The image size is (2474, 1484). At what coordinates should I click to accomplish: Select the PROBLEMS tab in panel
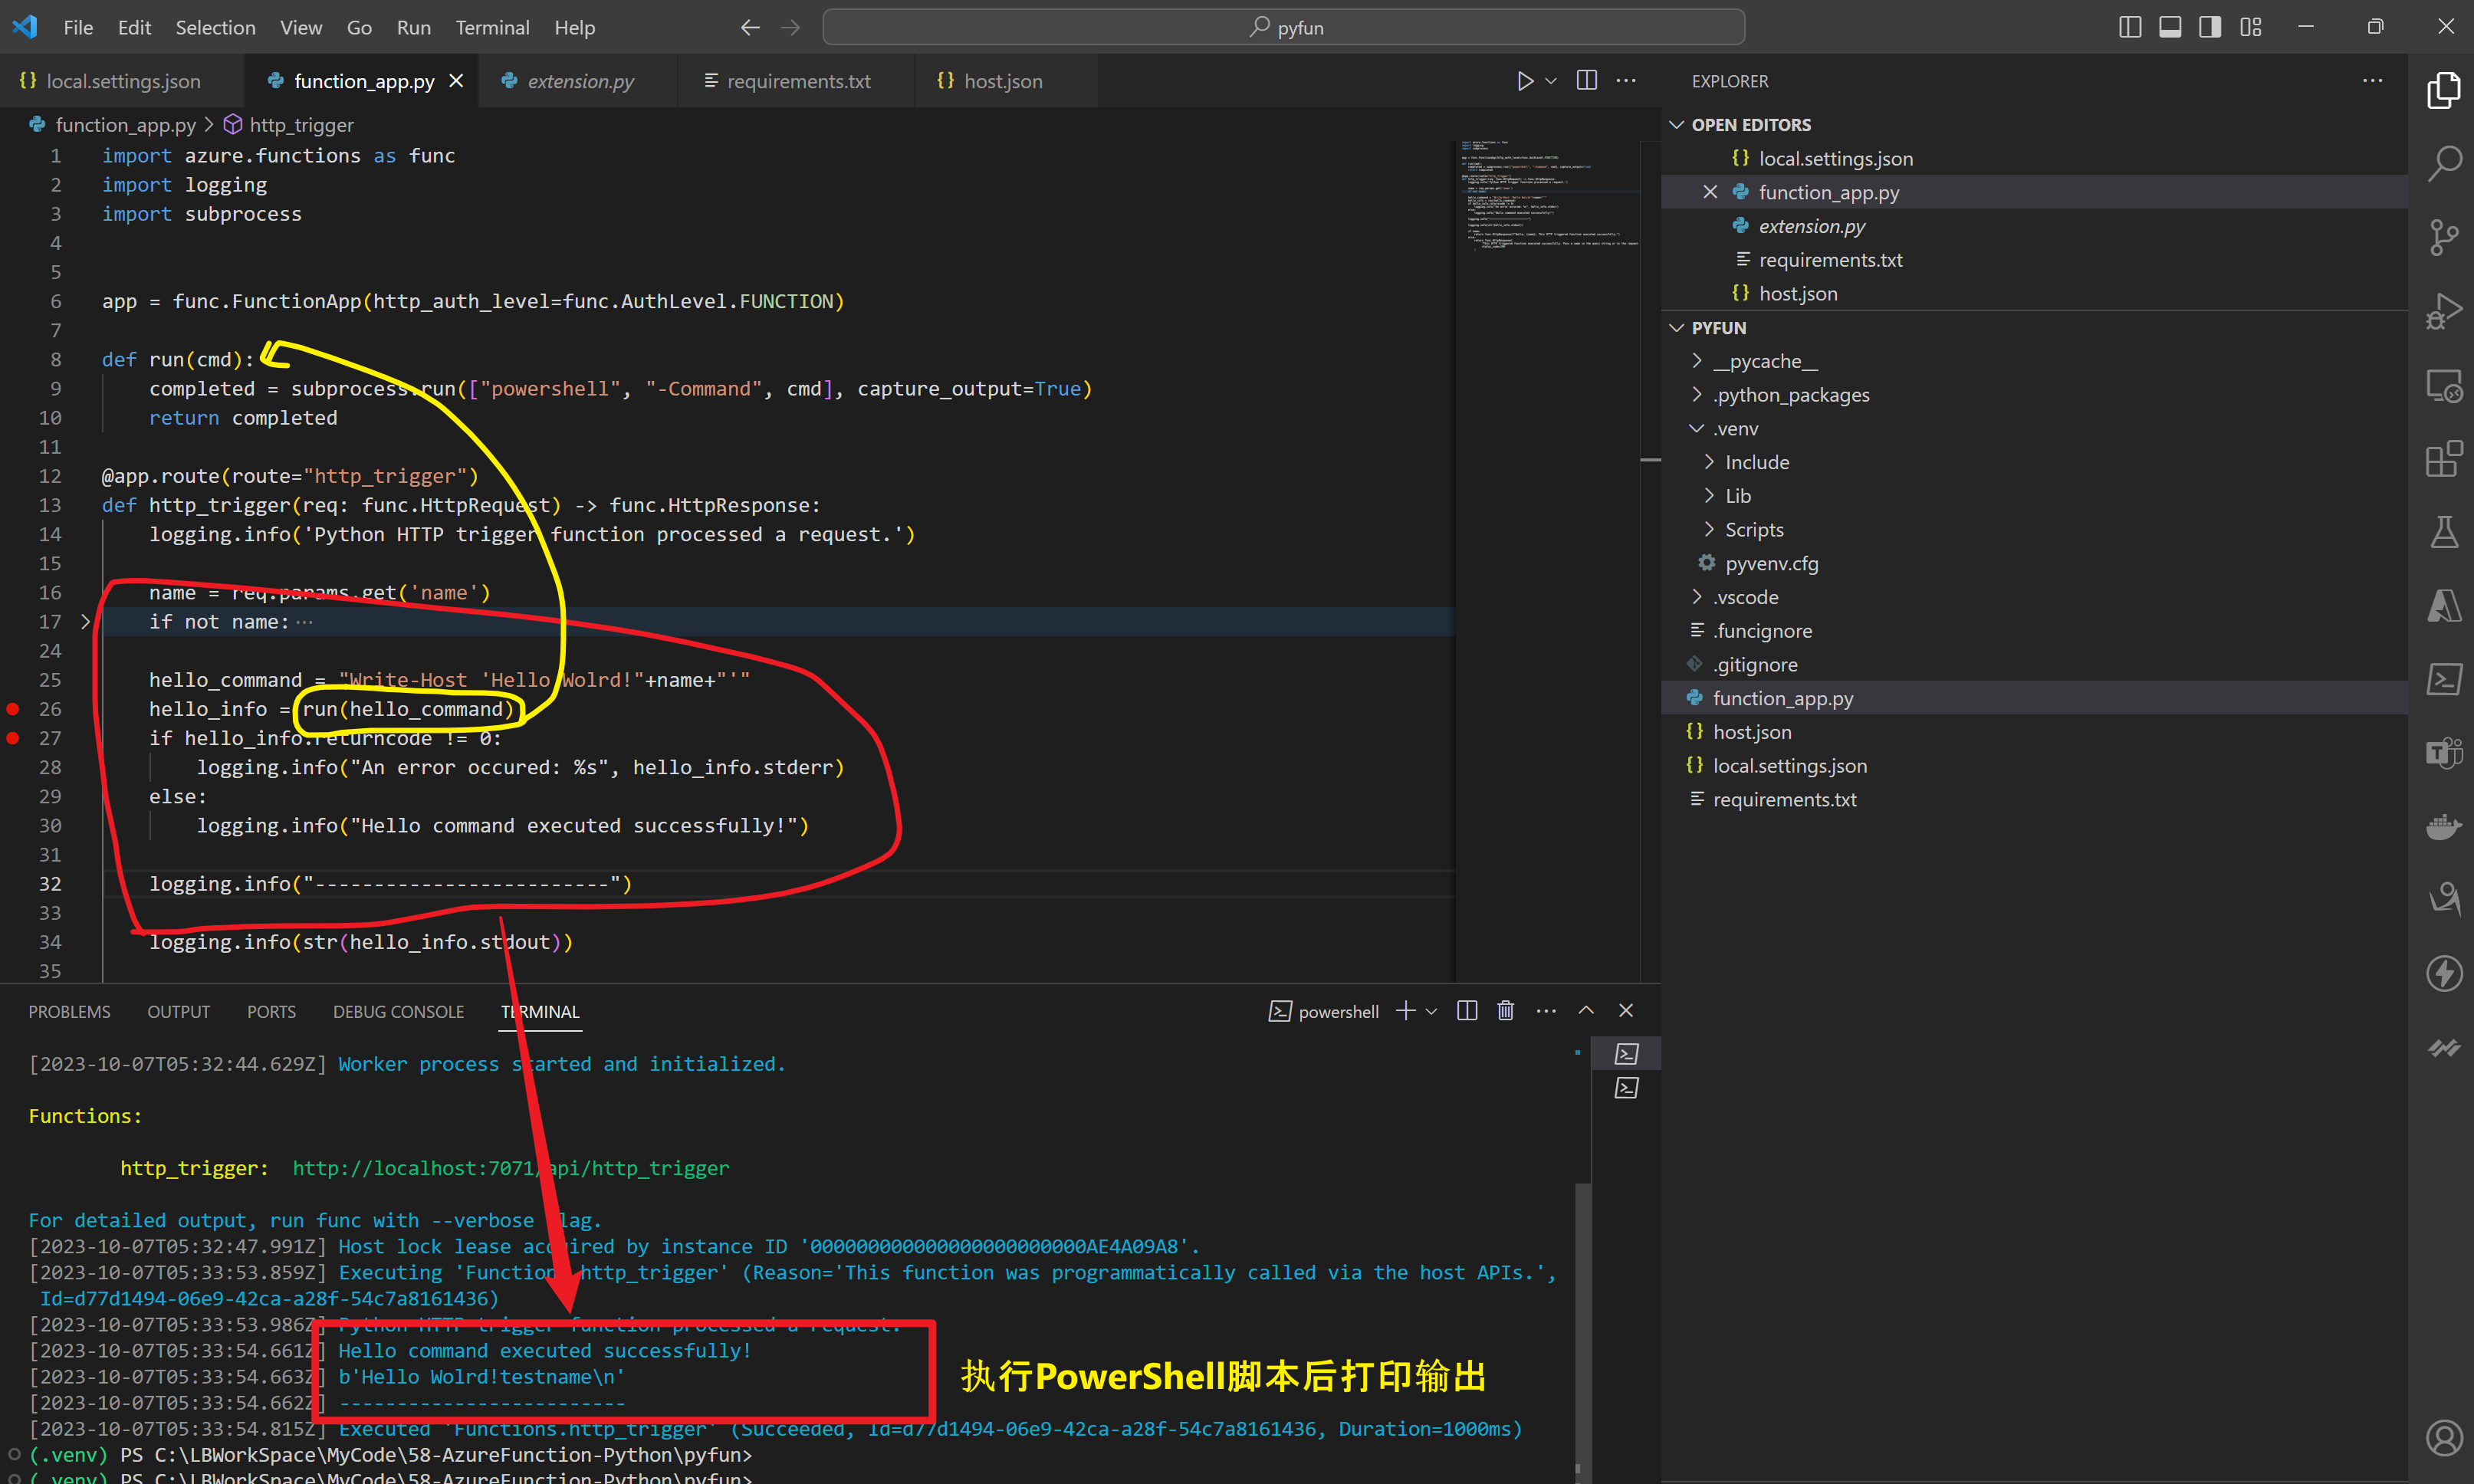click(x=69, y=1010)
